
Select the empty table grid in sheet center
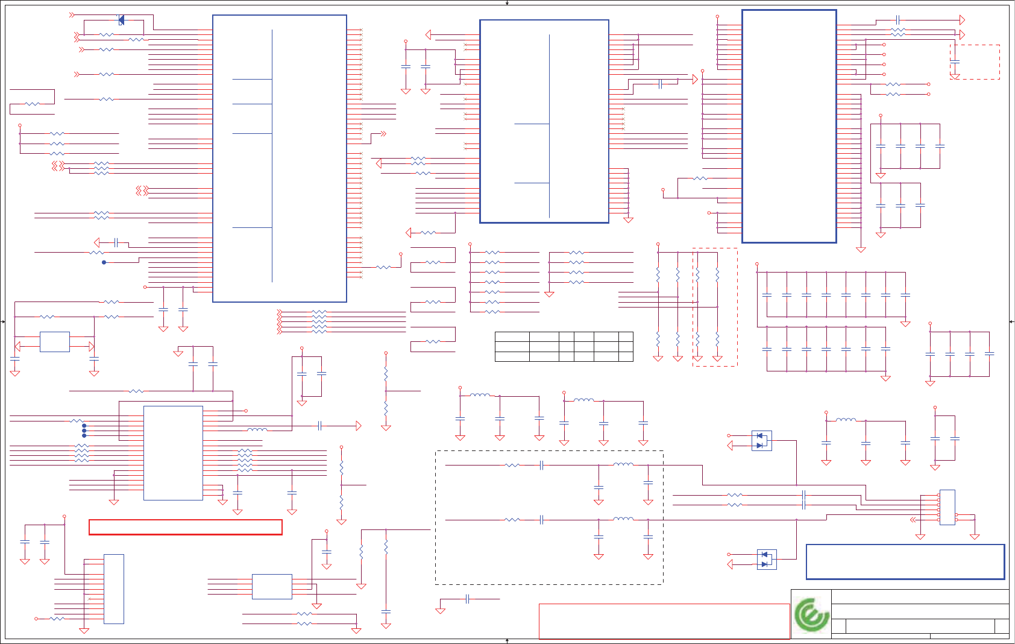564,347
